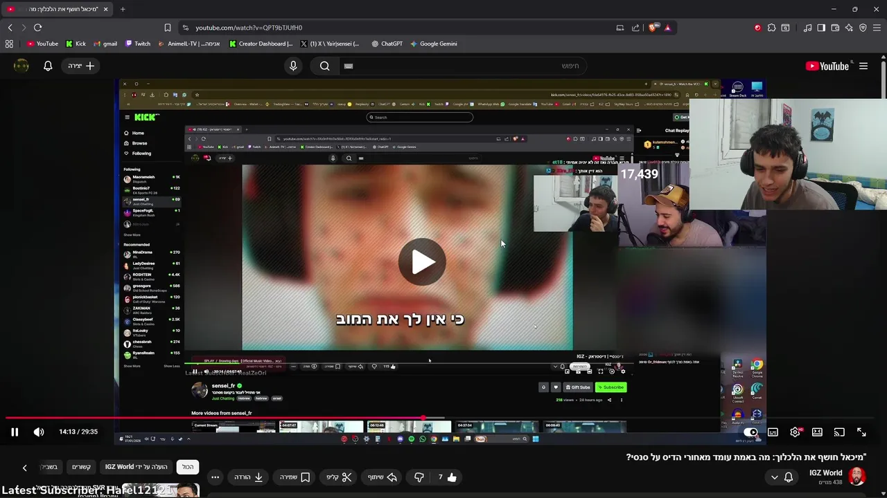887x498 pixels.
Task: Like the video thumbs-up button
Action: 446,477
